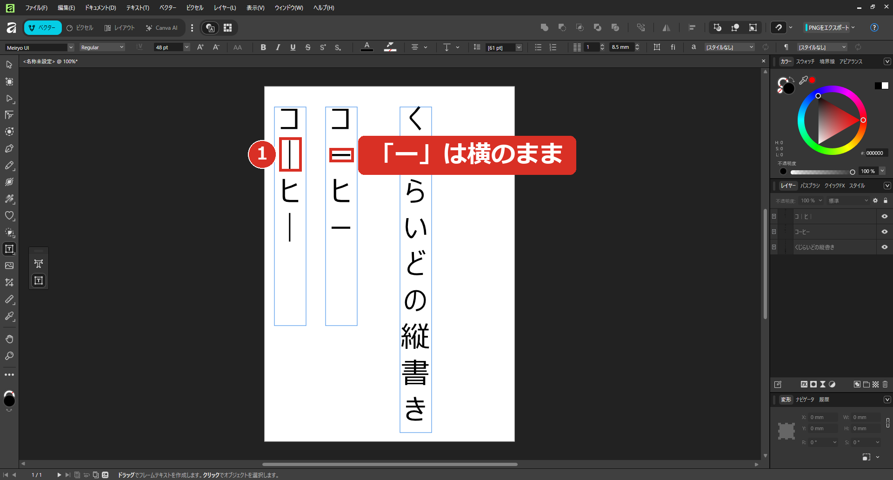Viewport: 893px width, 480px height.
Task: Click the numbered list icon
Action: coord(553,47)
